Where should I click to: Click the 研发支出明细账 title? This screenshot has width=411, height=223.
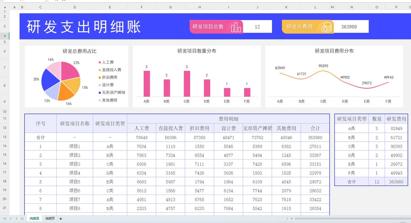[x=84, y=27]
